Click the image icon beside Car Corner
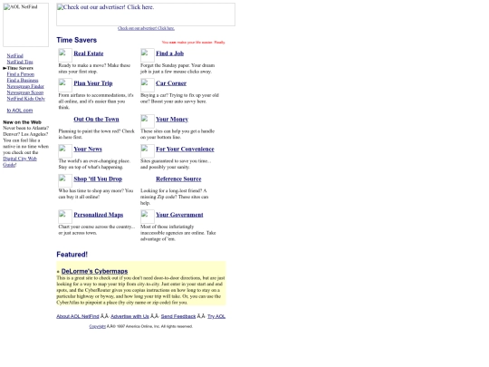The width and height of the screenshot is (489, 367). tap(148, 85)
